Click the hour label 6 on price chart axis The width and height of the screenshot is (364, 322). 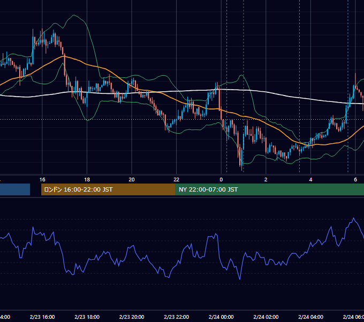(355, 180)
